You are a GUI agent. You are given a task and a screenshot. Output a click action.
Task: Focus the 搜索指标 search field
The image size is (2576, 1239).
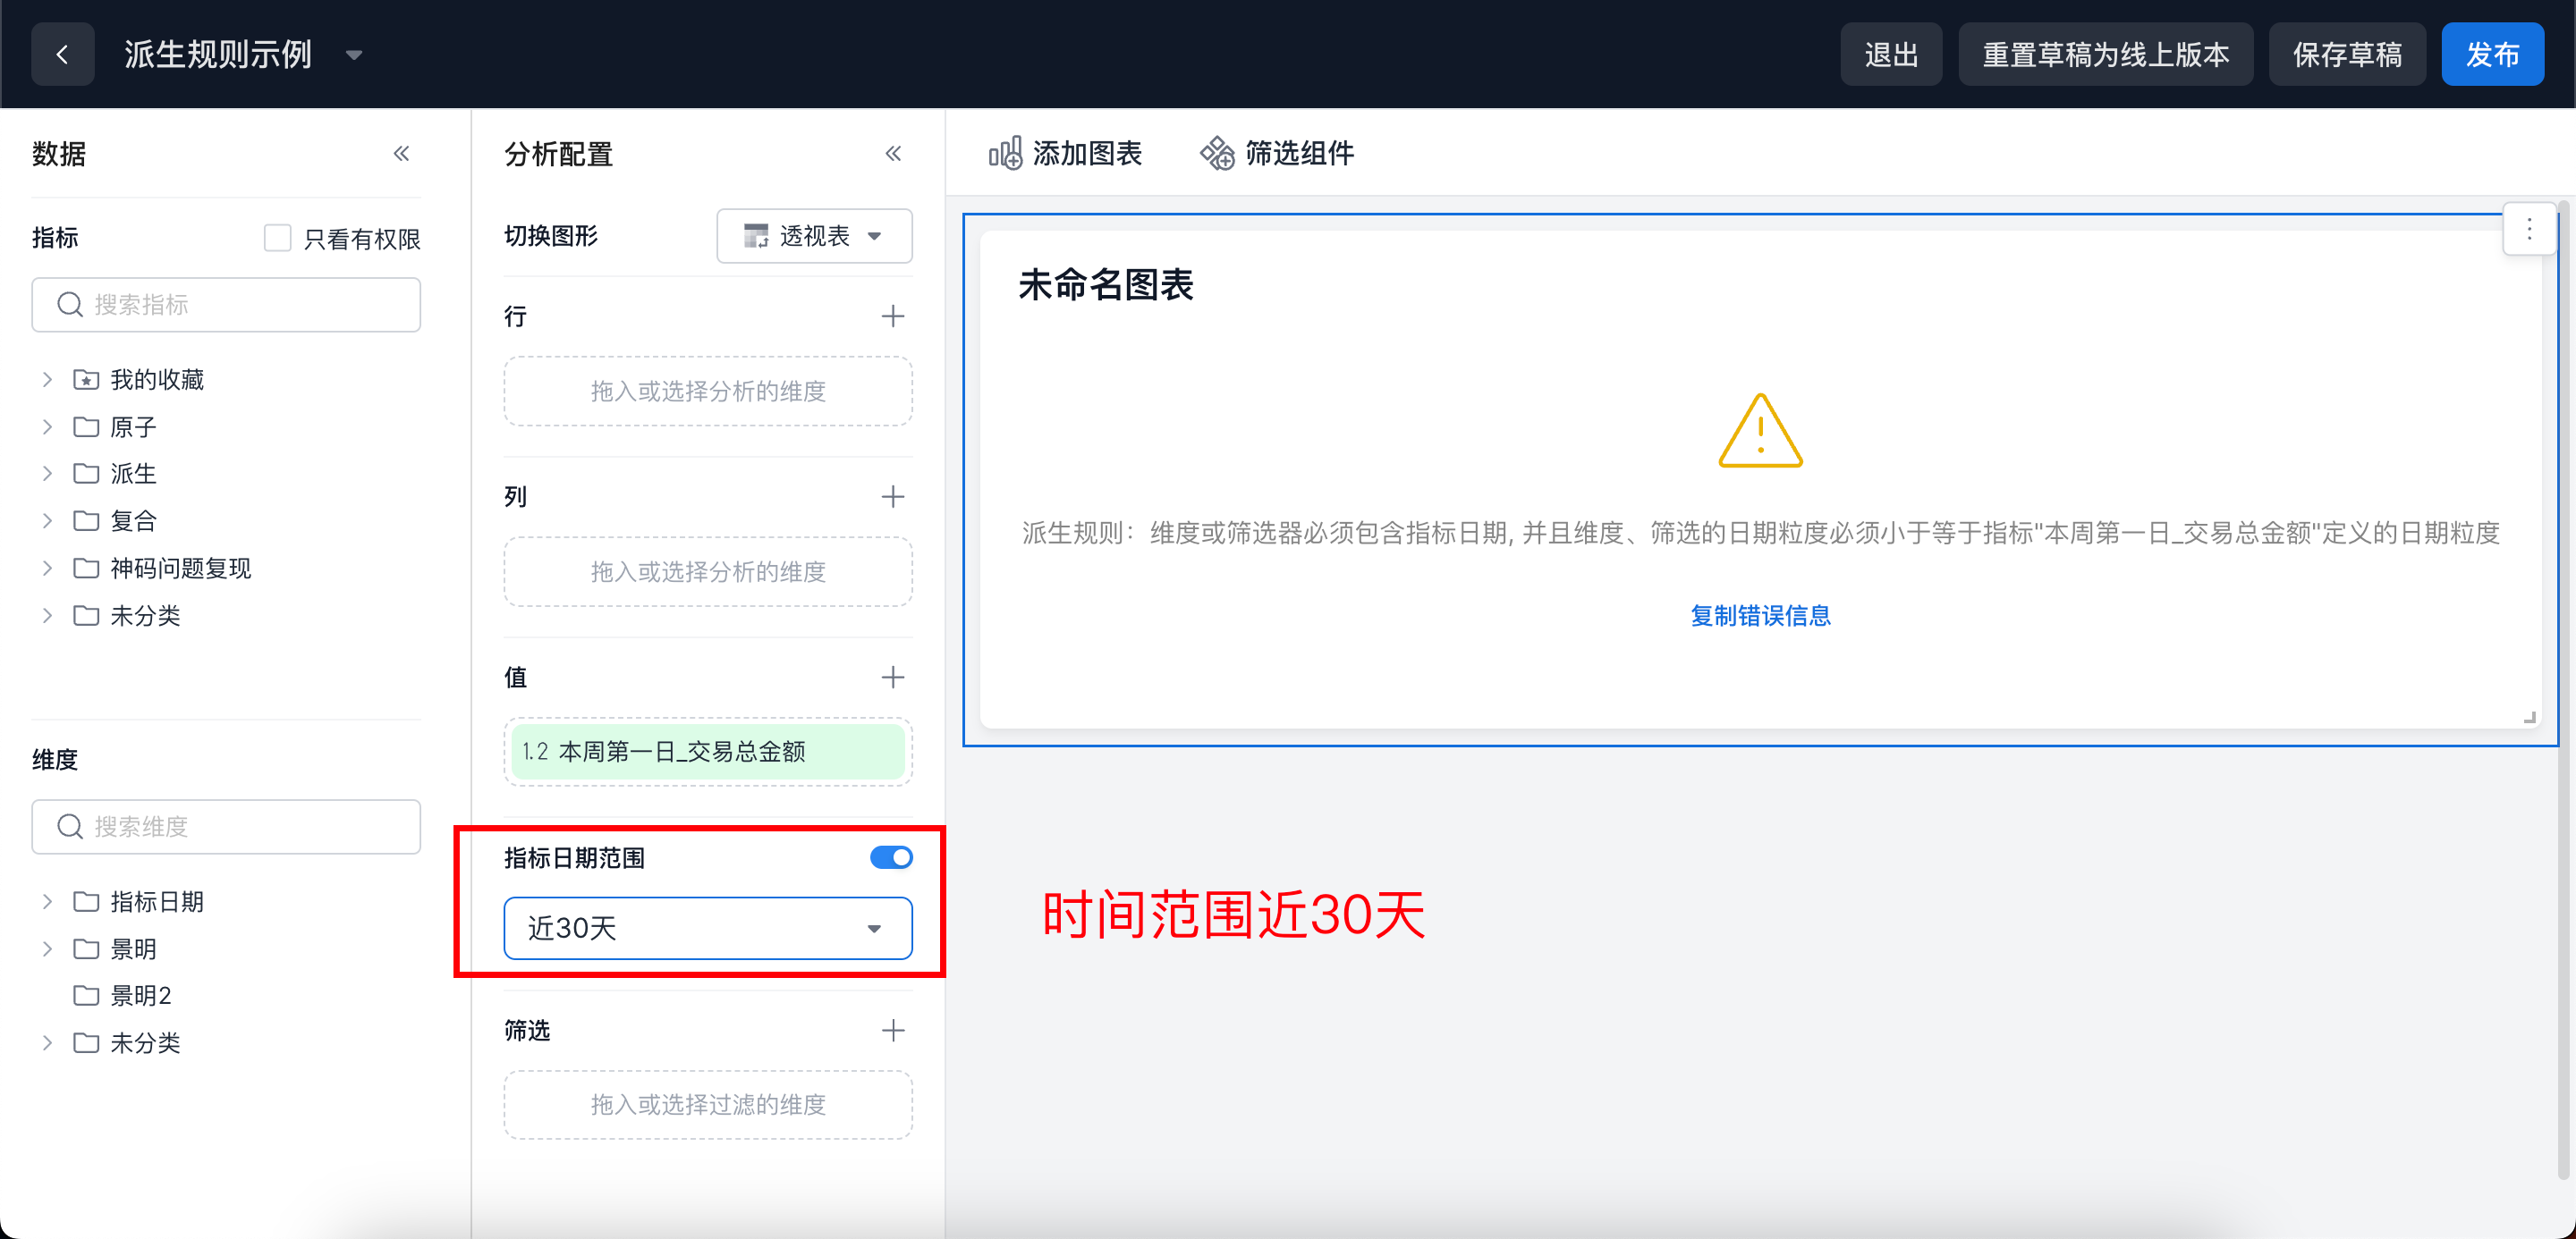[226, 305]
